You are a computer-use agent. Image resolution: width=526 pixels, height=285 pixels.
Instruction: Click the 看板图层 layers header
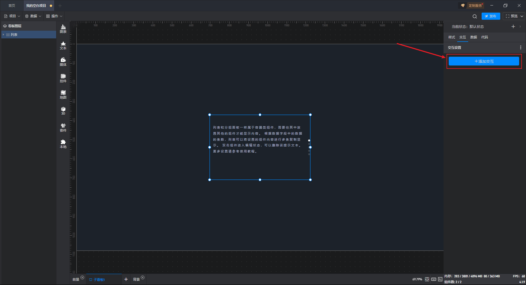pos(29,26)
